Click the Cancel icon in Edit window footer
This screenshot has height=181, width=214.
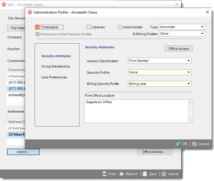click(164, 174)
